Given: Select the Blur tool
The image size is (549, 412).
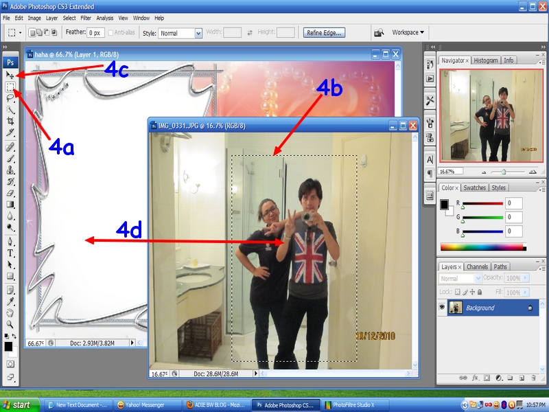Looking at the screenshot, I should click(10, 216).
